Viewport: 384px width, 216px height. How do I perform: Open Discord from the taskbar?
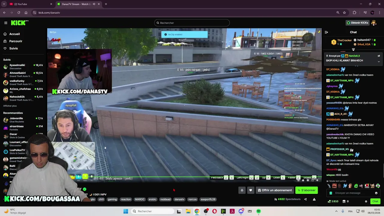(241, 211)
